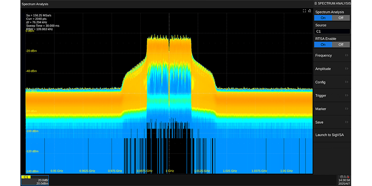Turn Spectrum Analysis On
Screen dimensions: 372x186
(323, 18)
